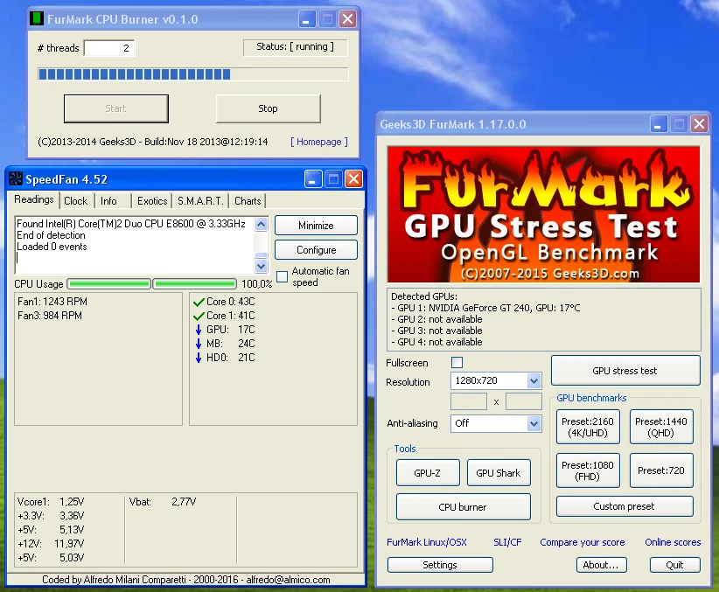The width and height of the screenshot is (719, 592).
Task: Click the blue down arrow beside MB temperature
Action: (199, 344)
